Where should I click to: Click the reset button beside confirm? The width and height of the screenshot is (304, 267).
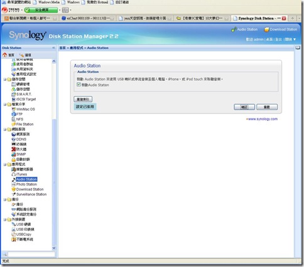(267, 107)
